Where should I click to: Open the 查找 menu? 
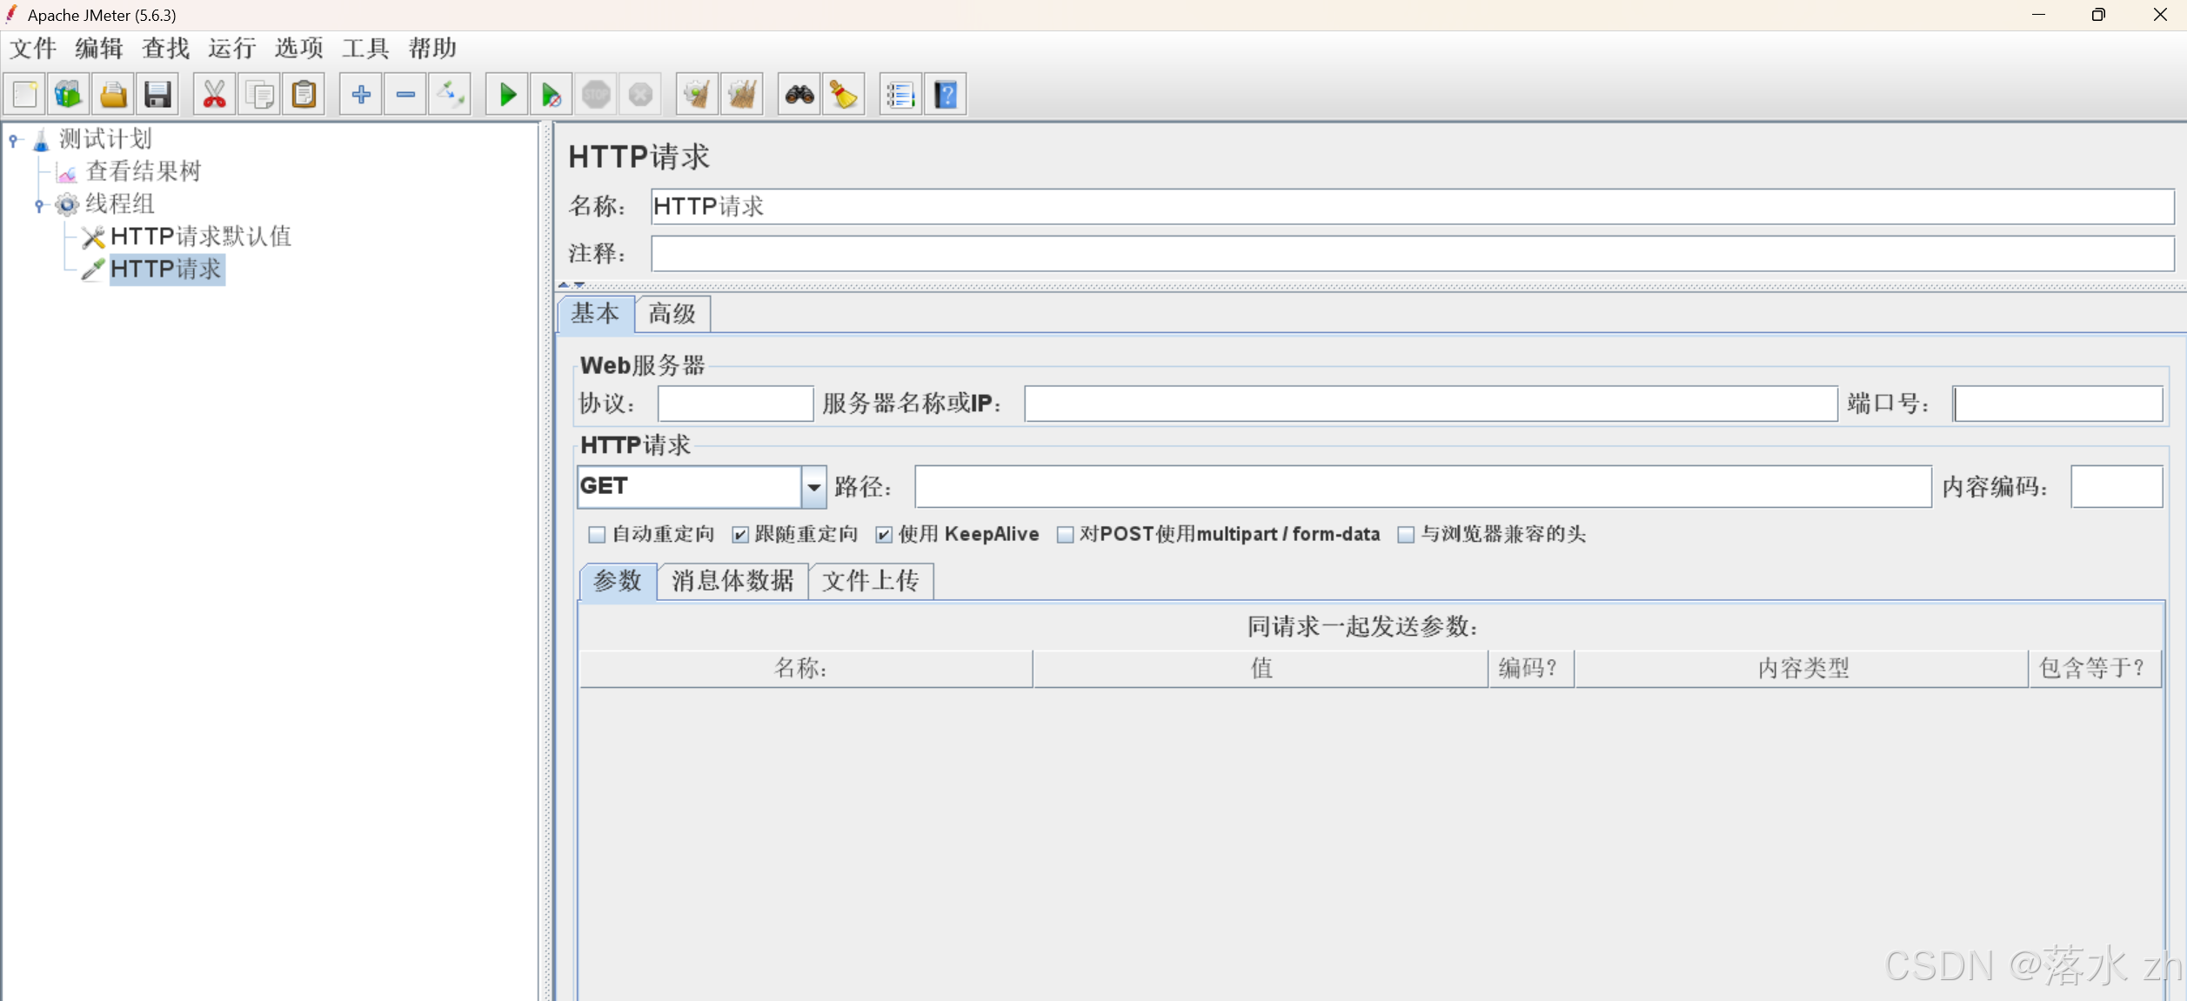pos(166,49)
